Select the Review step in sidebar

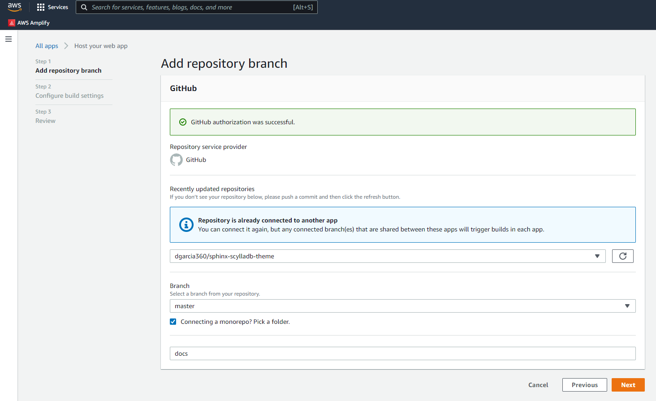pos(45,121)
